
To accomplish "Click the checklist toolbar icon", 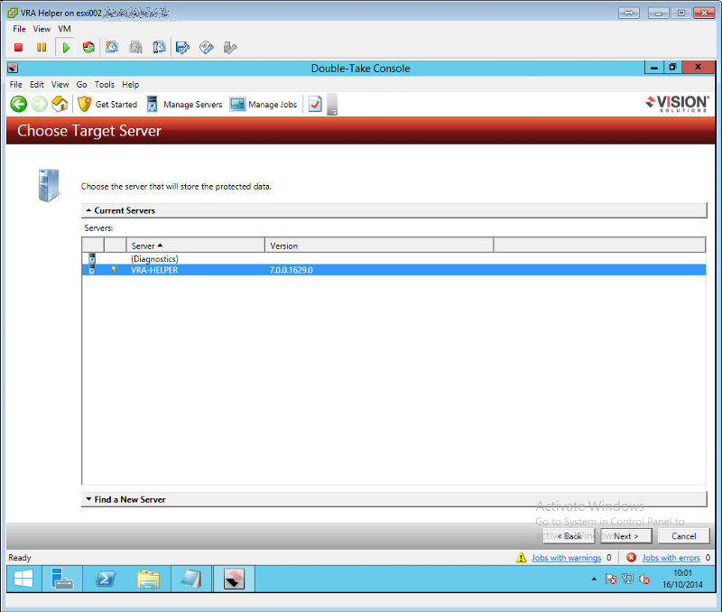I will (315, 104).
